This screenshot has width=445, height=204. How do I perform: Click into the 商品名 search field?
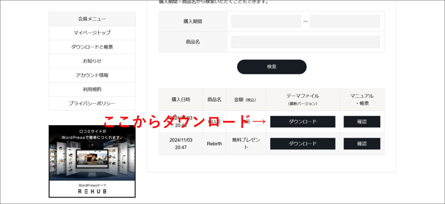click(x=306, y=42)
